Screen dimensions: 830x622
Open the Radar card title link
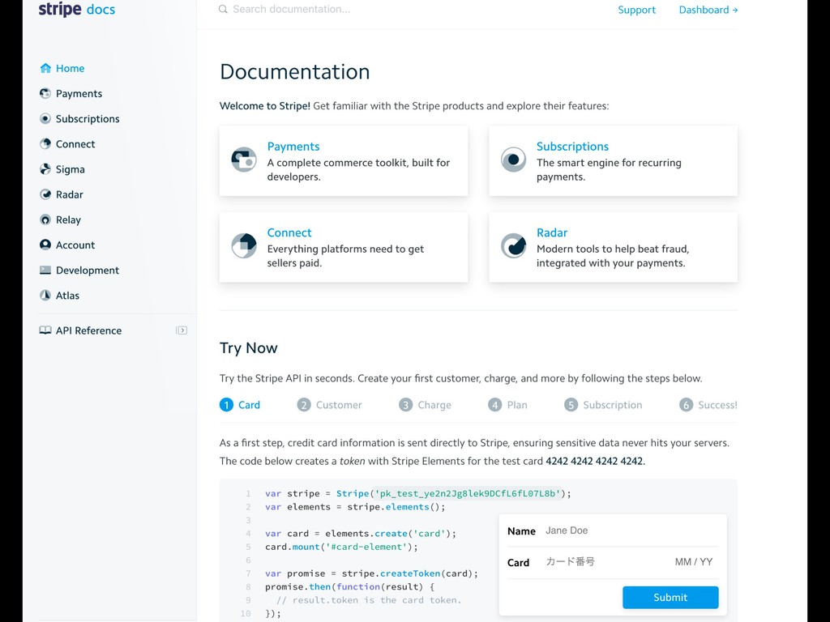click(551, 232)
